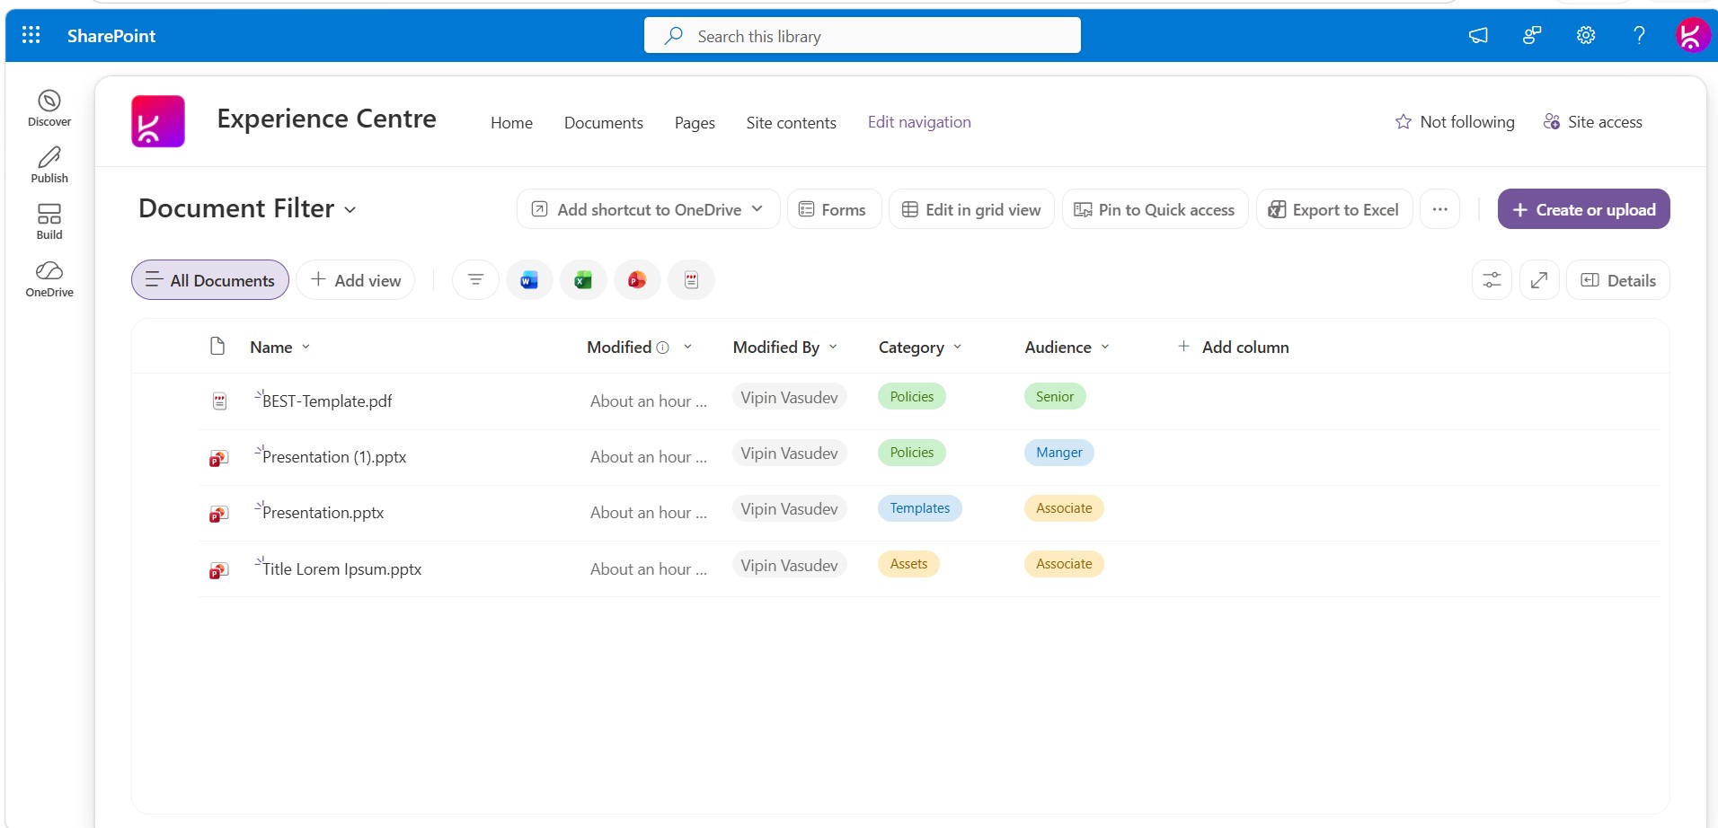Expand the library to full-screen view
Image resolution: width=1718 pixels, height=828 pixels.
pyautogui.click(x=1539, y=280)
